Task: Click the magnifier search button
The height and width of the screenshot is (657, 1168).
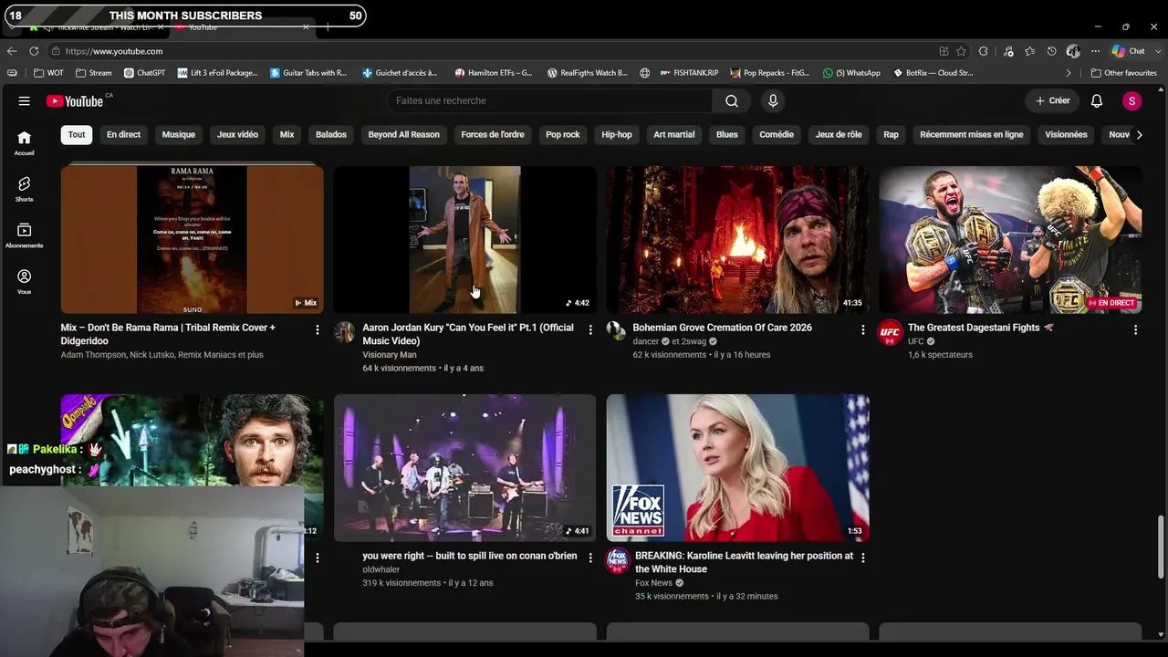Action: [732, 101]
